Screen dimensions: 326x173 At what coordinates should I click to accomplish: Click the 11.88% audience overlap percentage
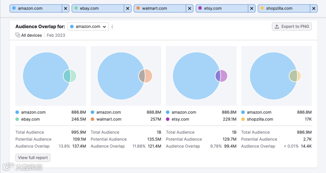(139, 146)
